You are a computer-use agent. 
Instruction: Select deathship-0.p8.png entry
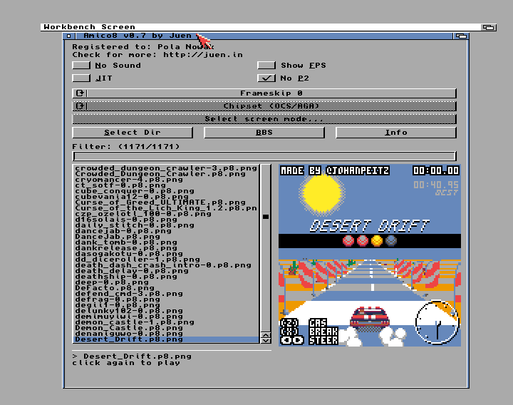click(166, 277)
